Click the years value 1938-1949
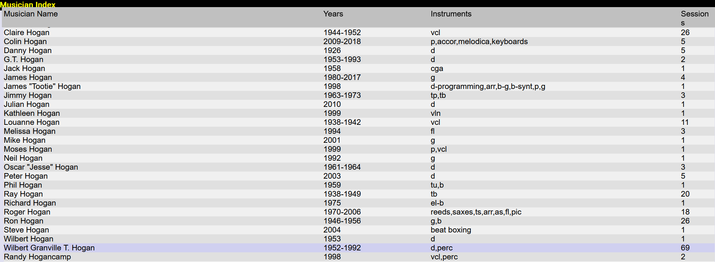The width and height of the screenshot is (715, 262). coord(342,194)
